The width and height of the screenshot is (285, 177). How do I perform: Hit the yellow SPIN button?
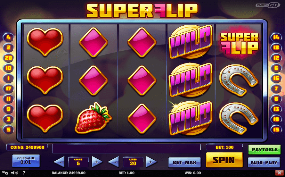224,160
